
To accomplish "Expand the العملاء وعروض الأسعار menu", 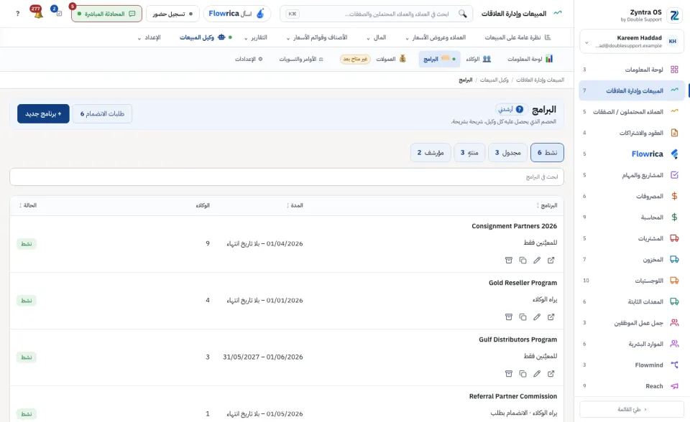I will (x=436, y=37).
